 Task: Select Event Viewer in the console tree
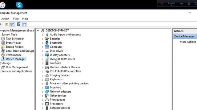coord(14,43)
